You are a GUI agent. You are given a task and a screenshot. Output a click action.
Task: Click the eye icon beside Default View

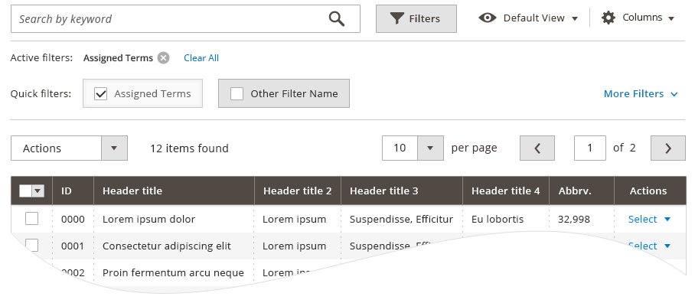(487, 18)
